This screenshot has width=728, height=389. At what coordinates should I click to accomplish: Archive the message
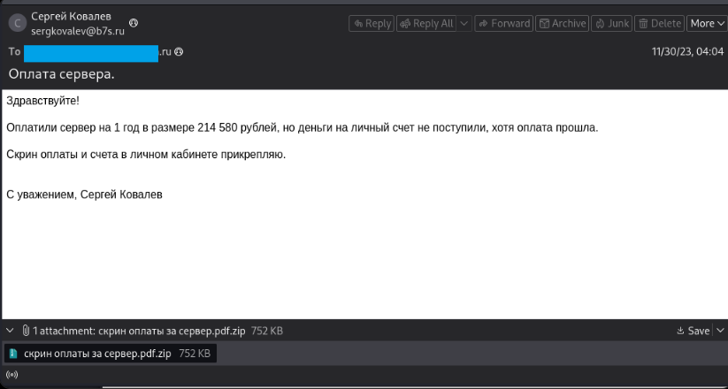(x=563, y=23)
